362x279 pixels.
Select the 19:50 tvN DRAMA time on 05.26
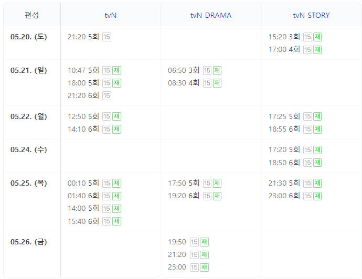tap(177, 242)
